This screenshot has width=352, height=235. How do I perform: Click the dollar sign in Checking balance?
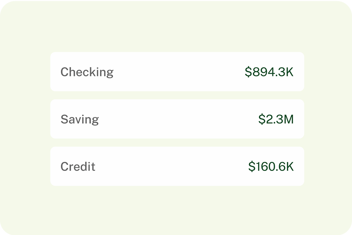pos(248,72)
